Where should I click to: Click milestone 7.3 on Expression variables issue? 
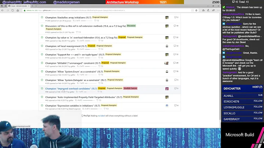point(106,109)
